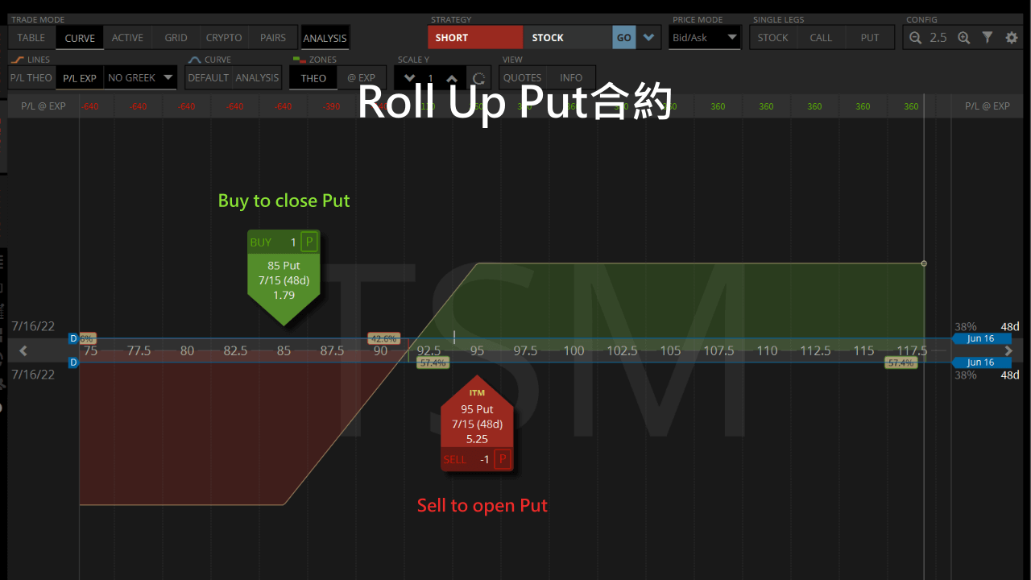Open the NO GREEK dropdown

(140, 77)
